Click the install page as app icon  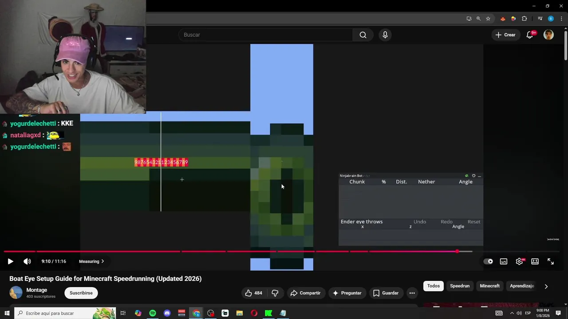tap(469, 19)
